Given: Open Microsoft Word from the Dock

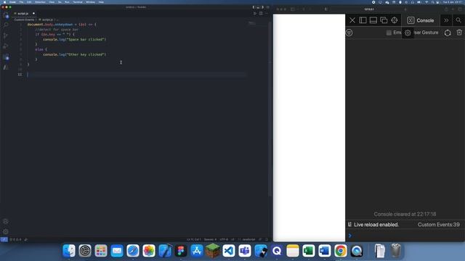Looking at the screenshot, I should (325, 251).
